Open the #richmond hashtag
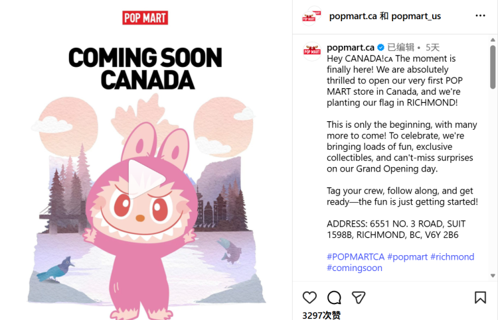The width and height of the screenshot is (498, 320). 452,256
